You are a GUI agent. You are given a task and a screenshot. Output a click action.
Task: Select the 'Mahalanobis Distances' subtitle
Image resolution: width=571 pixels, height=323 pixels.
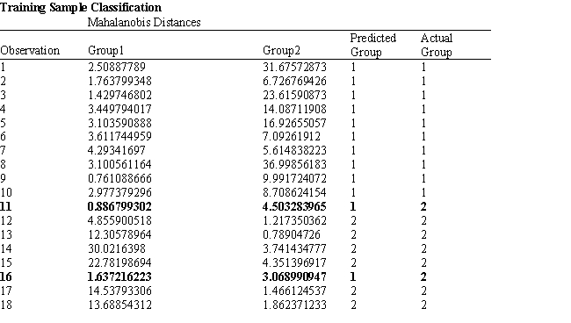click(144, 23)
